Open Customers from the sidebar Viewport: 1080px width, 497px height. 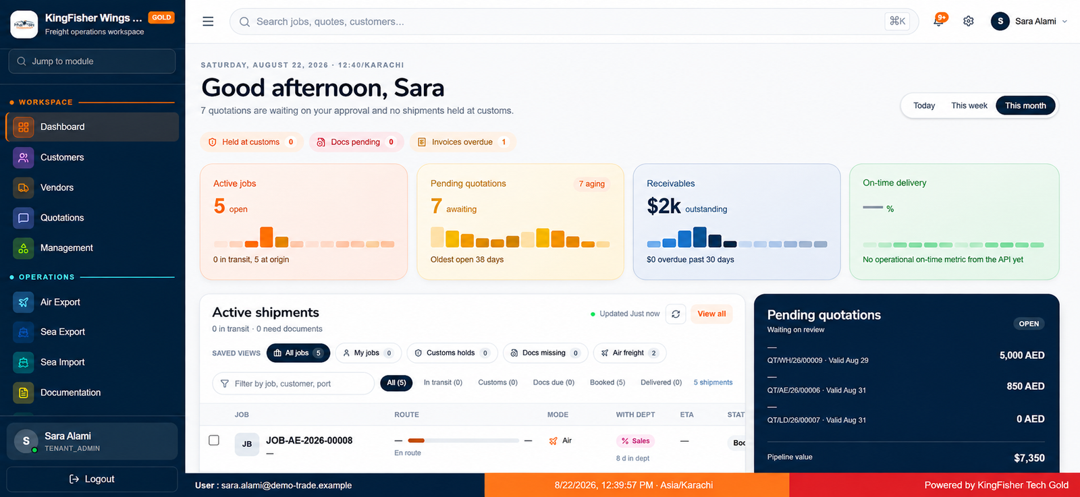pos(92,157)
